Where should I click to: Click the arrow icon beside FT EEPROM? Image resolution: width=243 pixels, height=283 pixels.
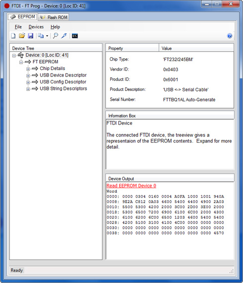(28, 62)
